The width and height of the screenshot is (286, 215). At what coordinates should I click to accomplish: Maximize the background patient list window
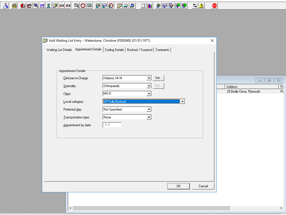269,80
